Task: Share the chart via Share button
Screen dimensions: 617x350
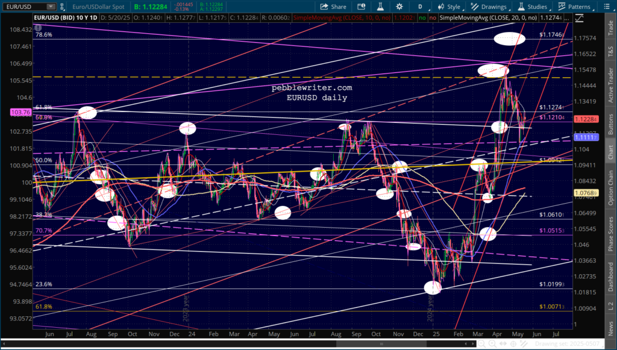Action: coord(333,7)
